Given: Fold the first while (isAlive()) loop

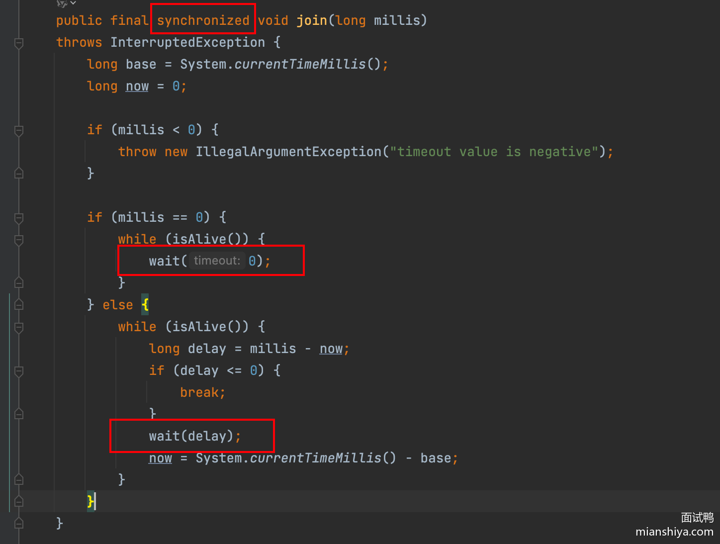Looking at the screenshot, I should (x=19, y=240).
